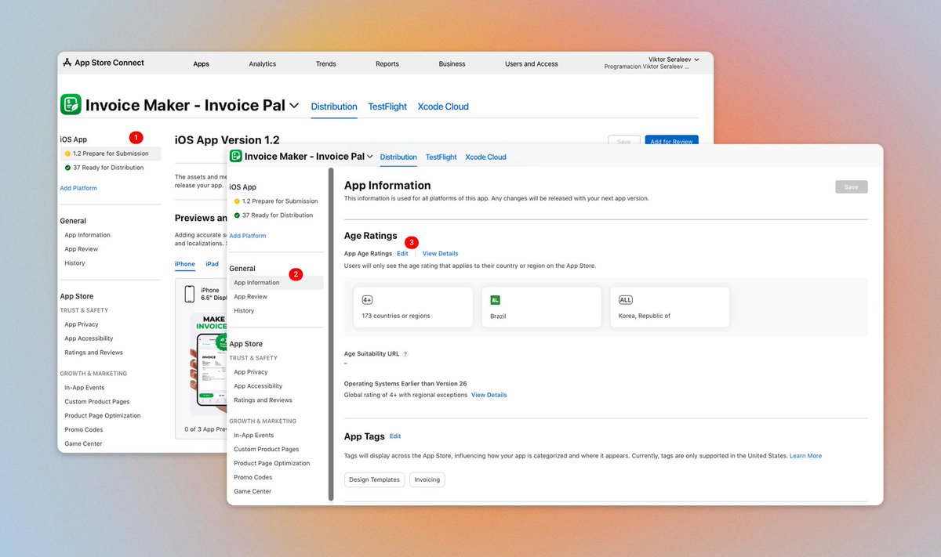
Task: Click Learn More link in App Tags description
Action: point(806,456)
